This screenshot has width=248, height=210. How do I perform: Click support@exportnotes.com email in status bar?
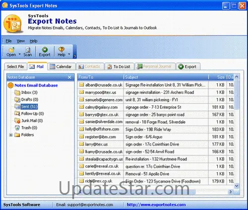tap(90, 205)
